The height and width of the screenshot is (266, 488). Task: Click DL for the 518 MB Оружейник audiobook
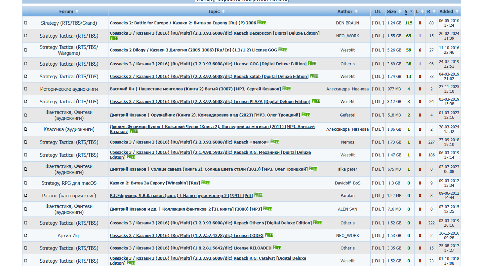tap(378, 115)
